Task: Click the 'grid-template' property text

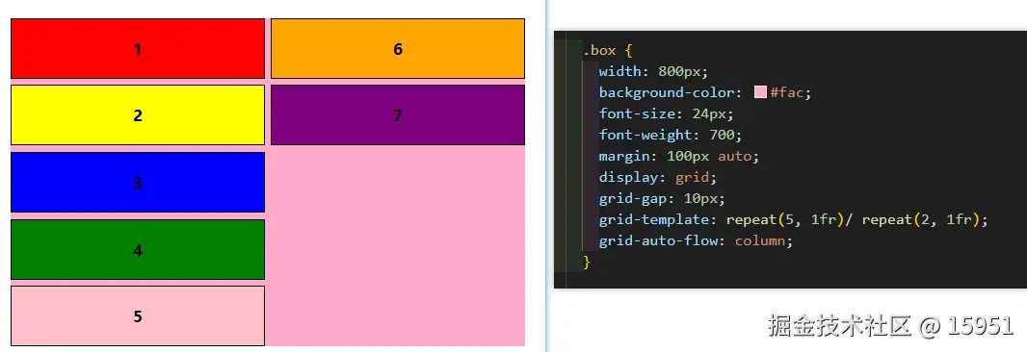Action: [653, 220]
